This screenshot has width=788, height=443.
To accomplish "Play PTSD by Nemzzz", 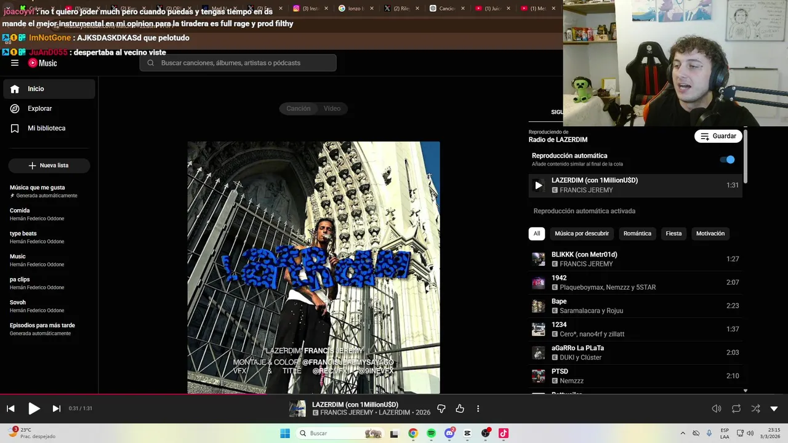I will click(x=635, y=376).
